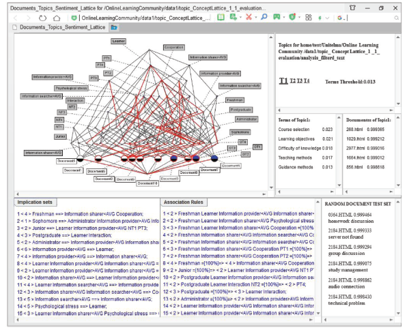The width and height of the screenshot is (409, 330).
Task: Click the Interaction label in lattice
Action: (75, 100)
